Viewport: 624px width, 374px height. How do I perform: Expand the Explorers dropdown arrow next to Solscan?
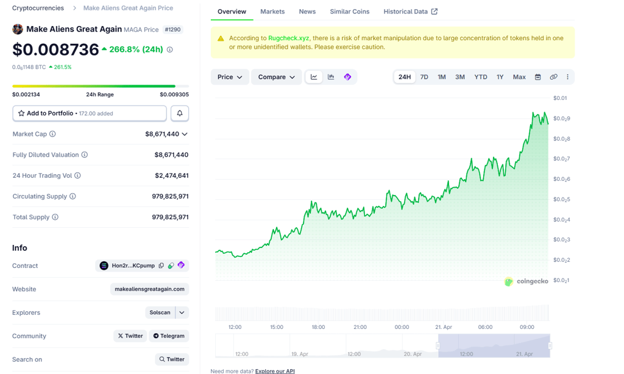[x=182, y=312]
